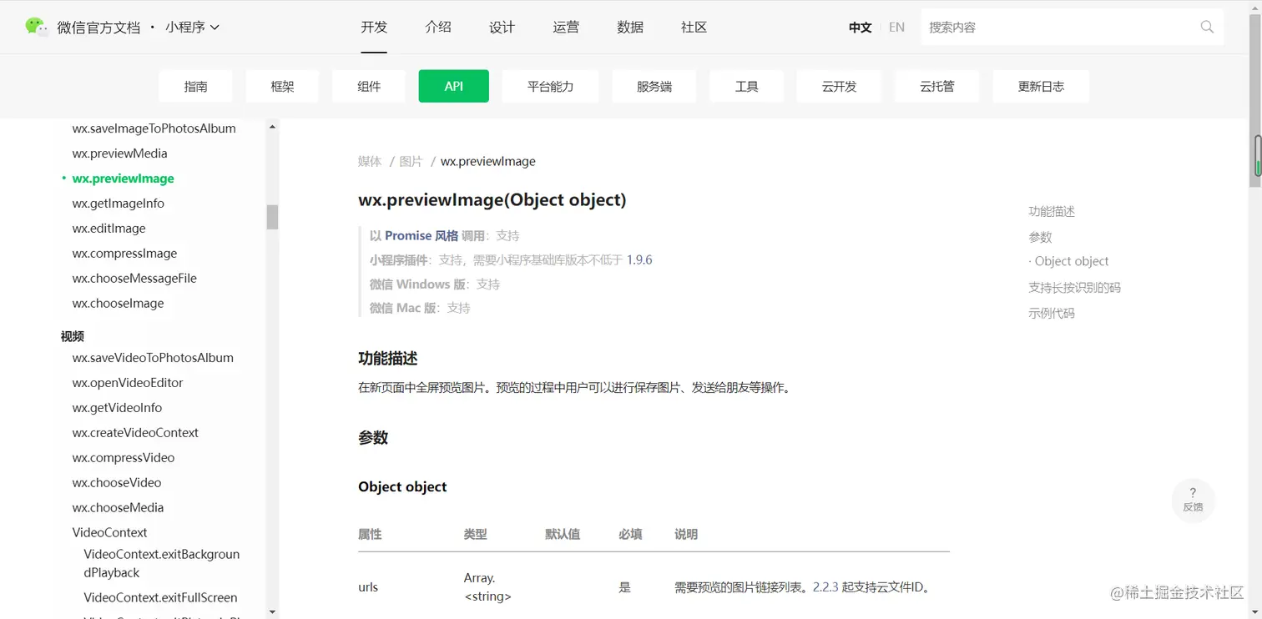The height and width of the screenshot is (619, 1262).
Task: Click the sidebar scrollbar thumb
Action: [272, 217]
